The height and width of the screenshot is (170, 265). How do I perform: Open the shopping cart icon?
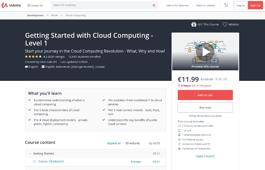tap(226, 5)
